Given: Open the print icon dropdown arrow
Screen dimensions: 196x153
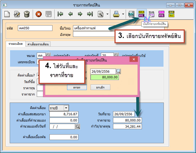Looking at the screenshot, I should [x=123, y=14].
